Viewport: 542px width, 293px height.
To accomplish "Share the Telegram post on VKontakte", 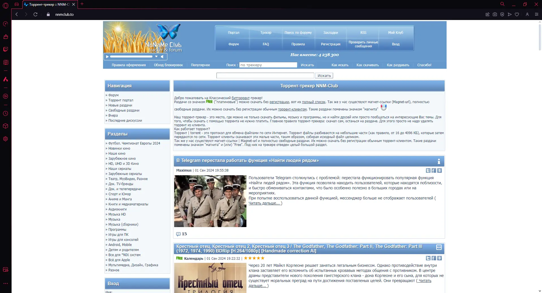I will point(440,170).
